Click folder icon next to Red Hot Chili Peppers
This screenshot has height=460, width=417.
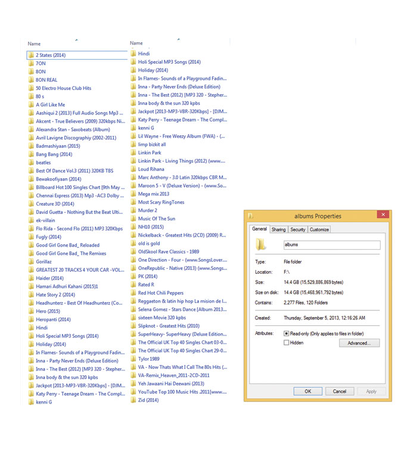pyautogui.click(x=133, y=293)
